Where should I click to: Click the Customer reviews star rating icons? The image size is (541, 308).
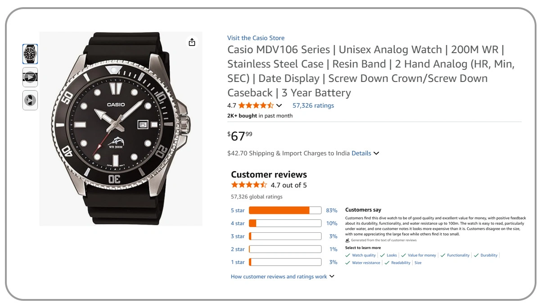pos(249,185)
